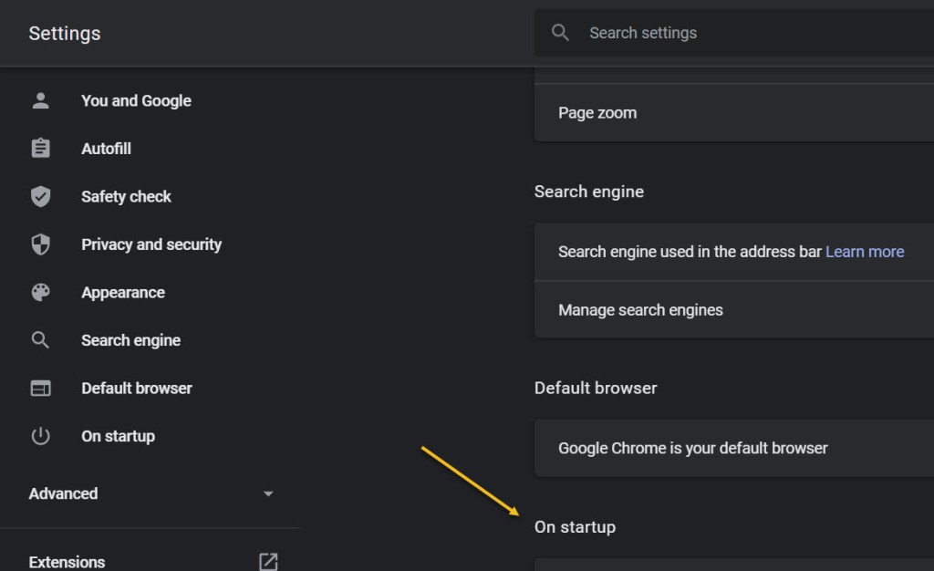
Task: Click the magnifier icon in Search settings bar
Action: point(561,33)
